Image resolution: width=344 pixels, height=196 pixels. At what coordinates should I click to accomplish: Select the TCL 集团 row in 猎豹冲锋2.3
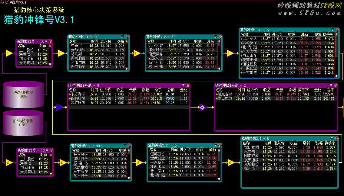289,147
